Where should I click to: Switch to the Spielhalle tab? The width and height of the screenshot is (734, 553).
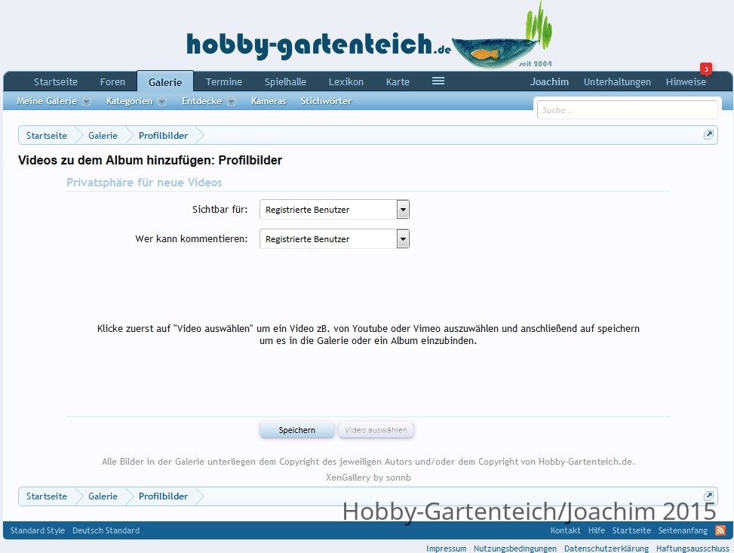(285, 81)
